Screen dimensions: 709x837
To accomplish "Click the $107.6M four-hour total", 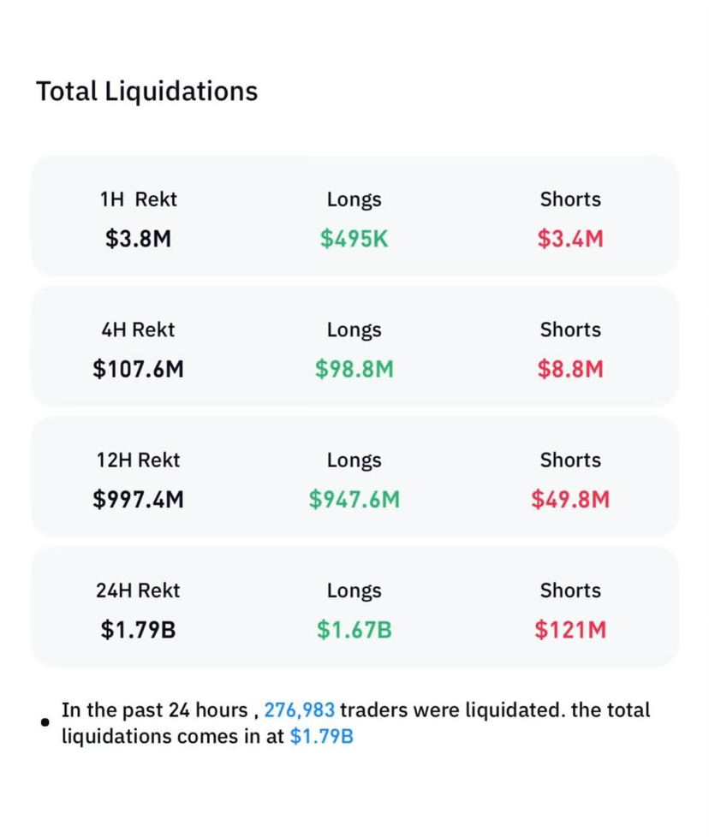I will pyautogui.click(x=138, y=369).
